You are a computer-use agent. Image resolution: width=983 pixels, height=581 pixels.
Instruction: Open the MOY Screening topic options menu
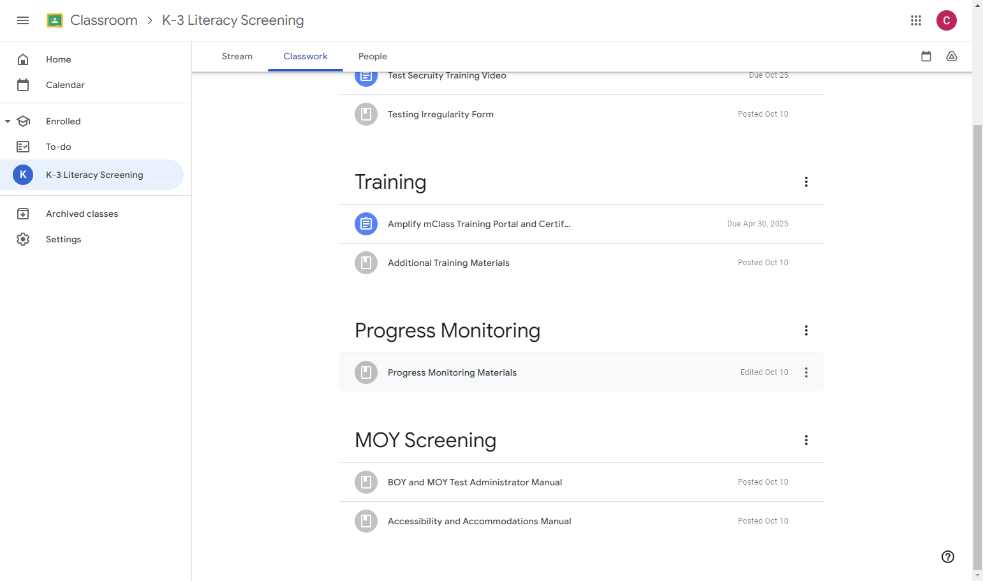click(806, 440)
